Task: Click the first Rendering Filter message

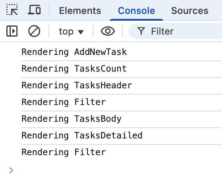Action: tap(64, 102)
